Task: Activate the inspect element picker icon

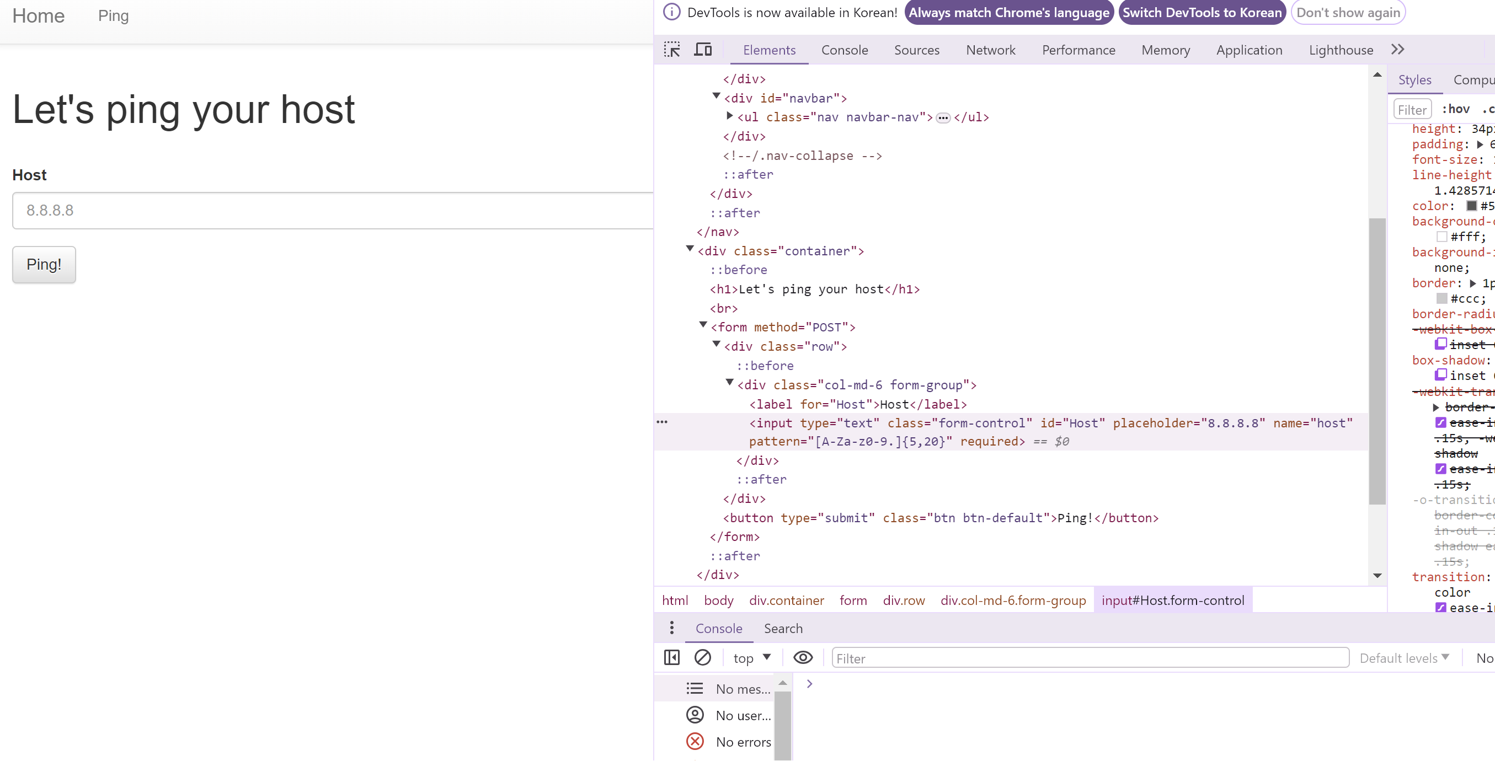Action: 671,50
